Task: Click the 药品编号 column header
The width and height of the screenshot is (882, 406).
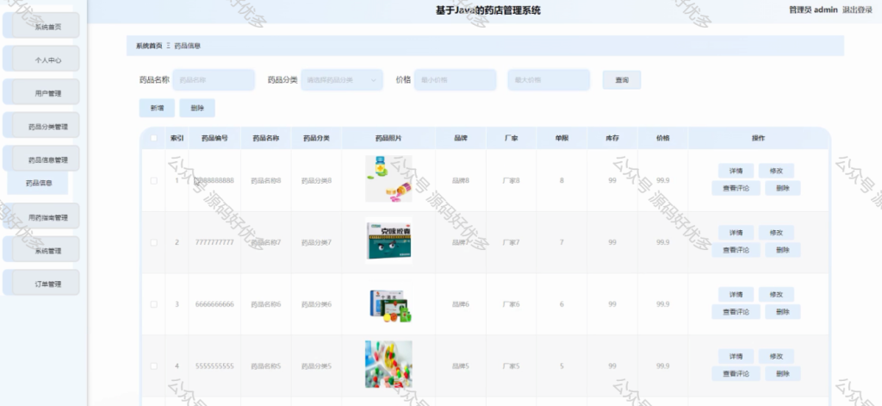Action: pos(214,138)
